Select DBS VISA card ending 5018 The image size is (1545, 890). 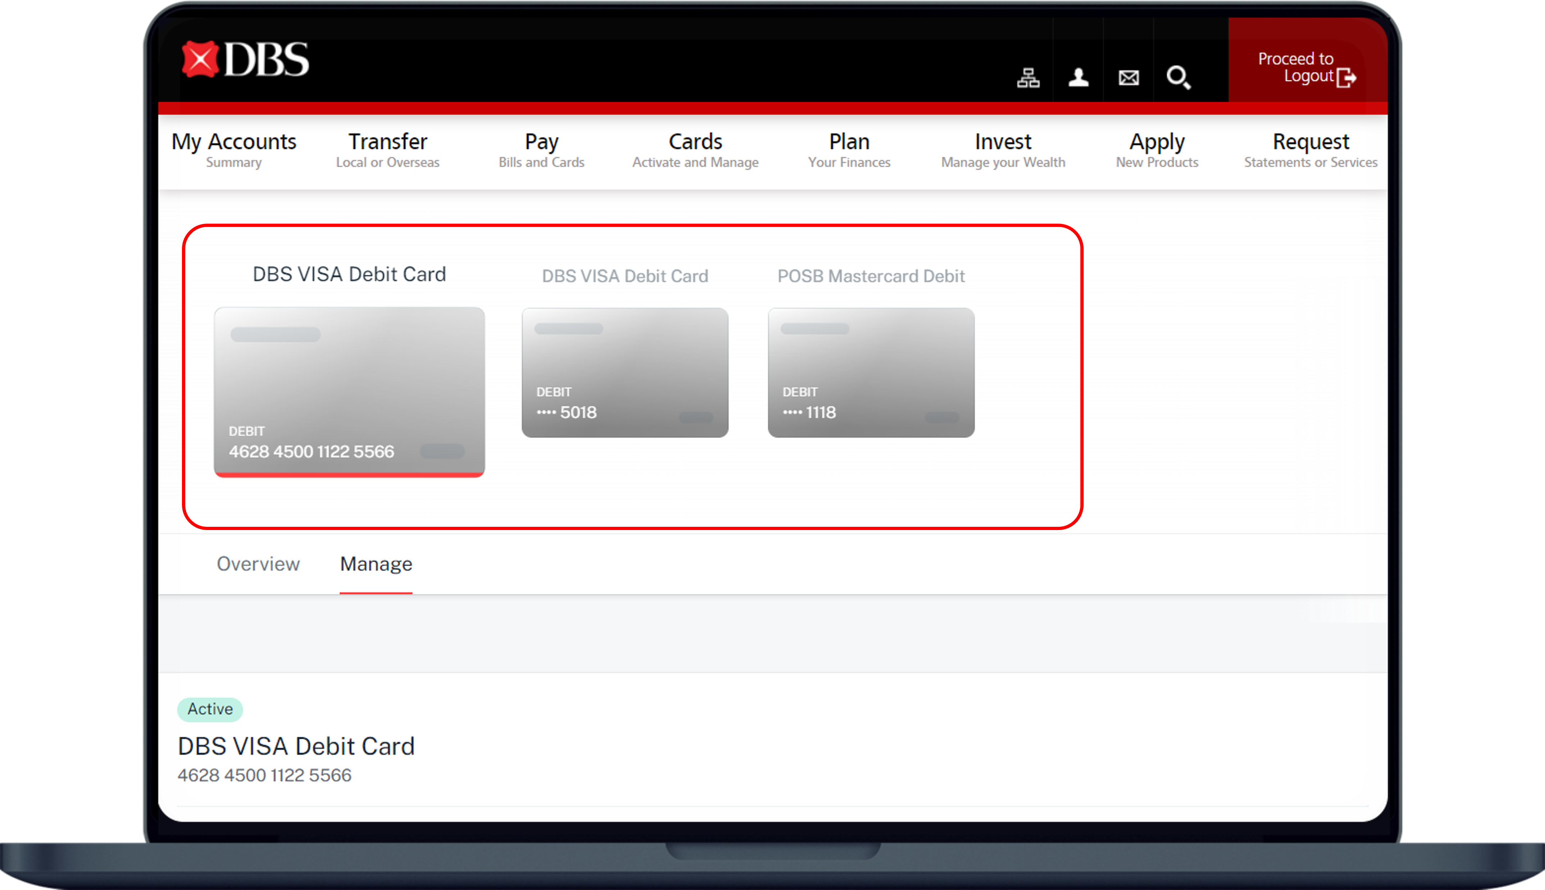[x=625, y=372]
